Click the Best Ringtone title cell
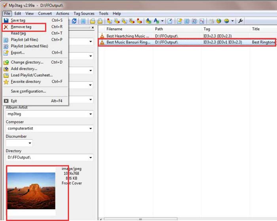Screen dimensions: 277x221 264,42
